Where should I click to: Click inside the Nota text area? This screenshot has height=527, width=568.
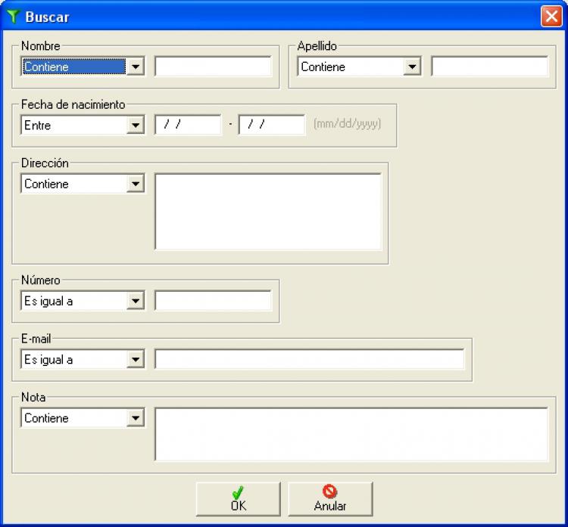351,435
